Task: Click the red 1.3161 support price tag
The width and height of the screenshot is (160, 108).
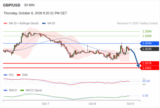Action: [149, 68]
